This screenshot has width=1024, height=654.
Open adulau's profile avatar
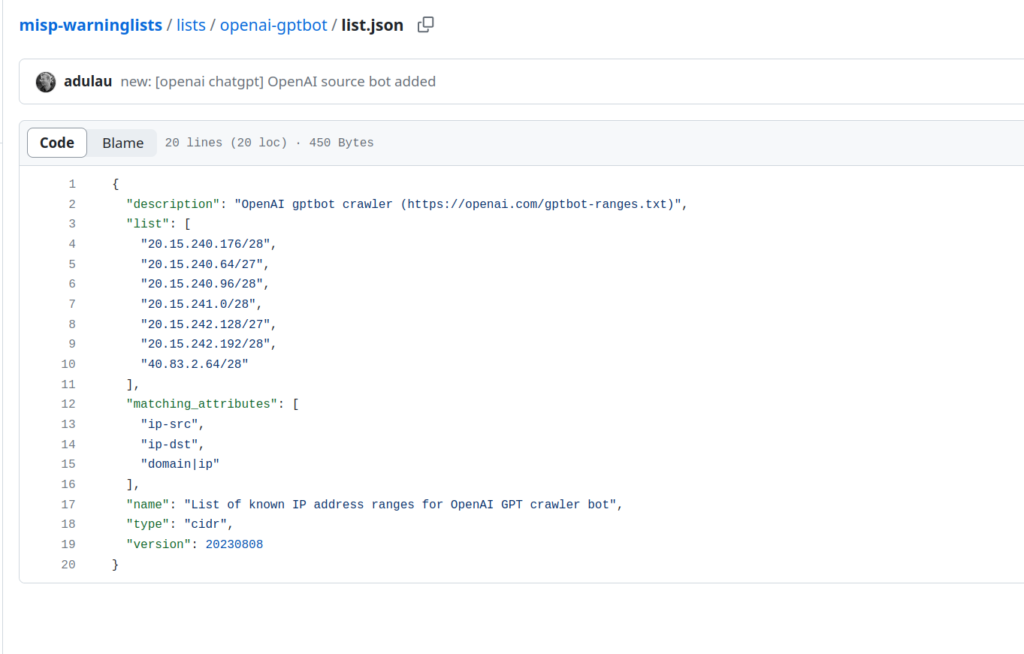pyautogui.click(x=46, y=82)
